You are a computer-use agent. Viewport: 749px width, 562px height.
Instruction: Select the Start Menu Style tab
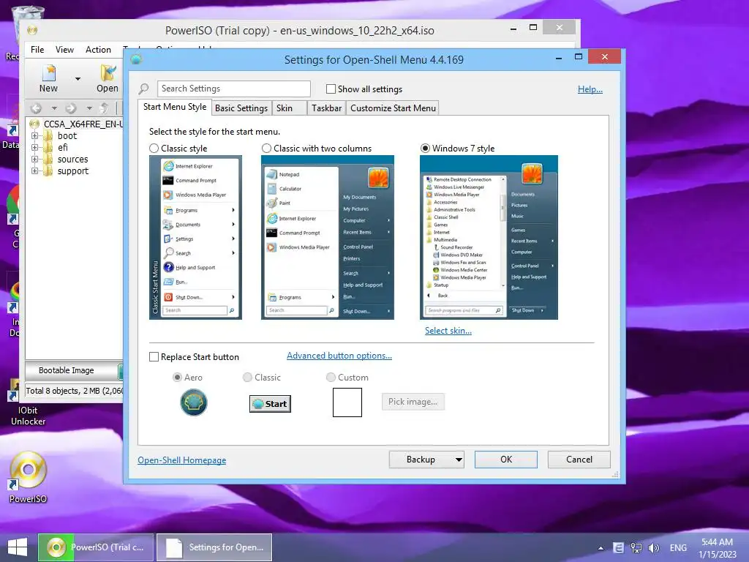click(175, 107)
